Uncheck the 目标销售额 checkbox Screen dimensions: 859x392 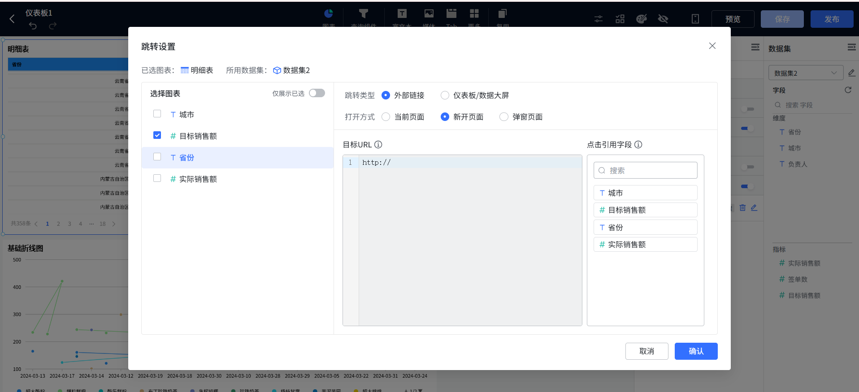(157, 135)
